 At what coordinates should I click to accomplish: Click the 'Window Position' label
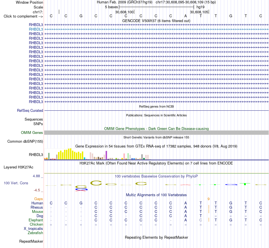point(29,2)
